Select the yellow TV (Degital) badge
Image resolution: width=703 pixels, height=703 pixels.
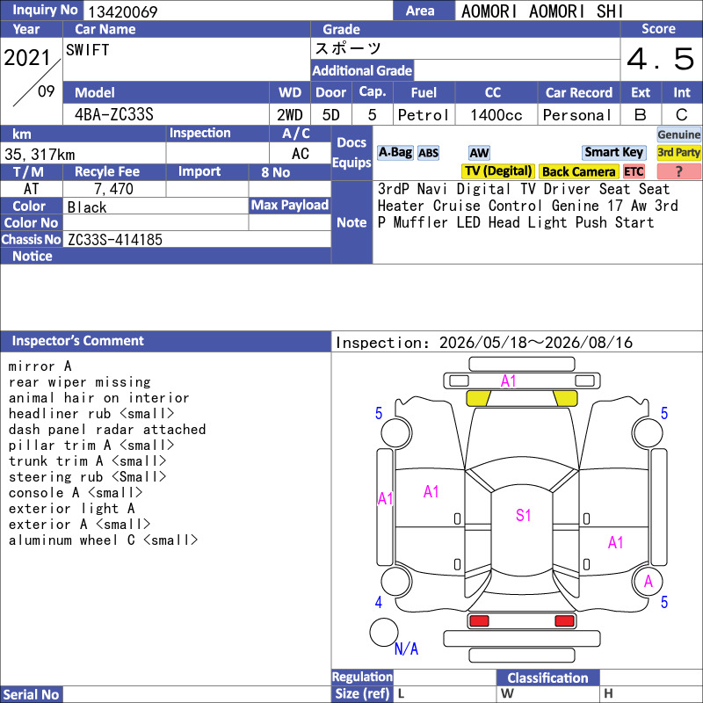[497, 171]
